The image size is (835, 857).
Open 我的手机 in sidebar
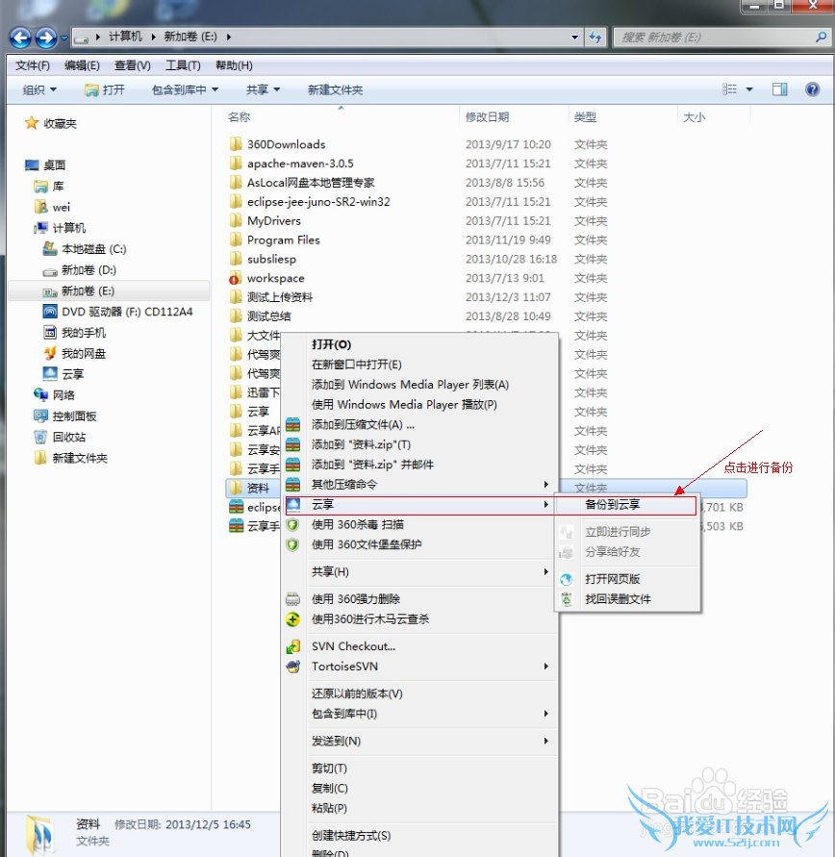pos(74,332)
